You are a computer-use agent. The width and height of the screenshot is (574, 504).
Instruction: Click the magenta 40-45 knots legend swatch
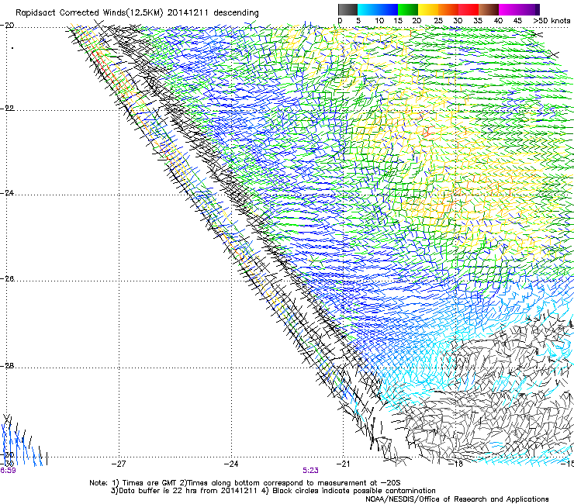pos(509,9)
